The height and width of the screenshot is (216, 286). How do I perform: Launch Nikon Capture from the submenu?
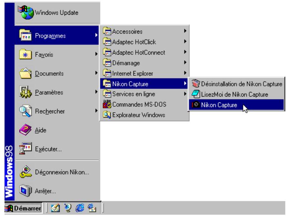click(236, 105)
